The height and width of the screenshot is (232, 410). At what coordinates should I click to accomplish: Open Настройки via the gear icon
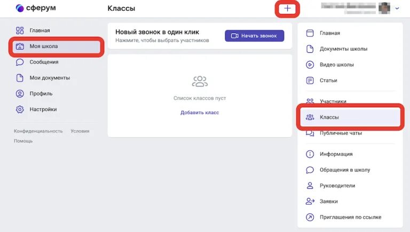click(x=20, y=109)
